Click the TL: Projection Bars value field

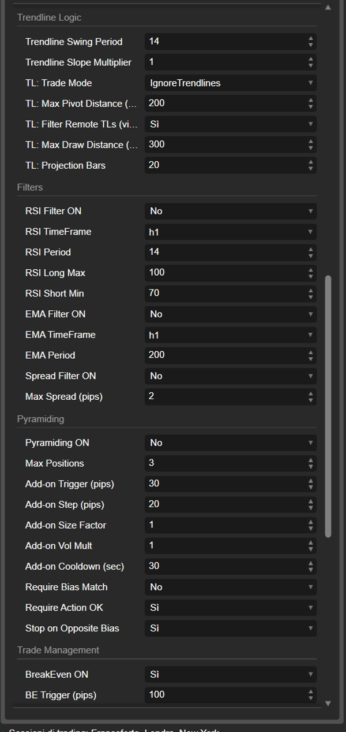click(225, 166)
